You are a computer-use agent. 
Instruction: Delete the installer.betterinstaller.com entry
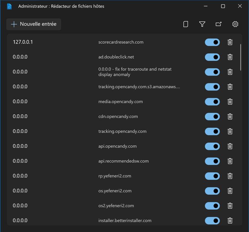[230, 221]
